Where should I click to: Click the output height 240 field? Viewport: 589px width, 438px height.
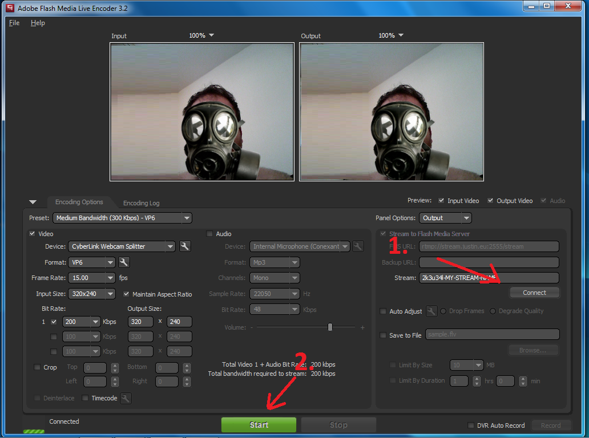(x=179, y=322)
